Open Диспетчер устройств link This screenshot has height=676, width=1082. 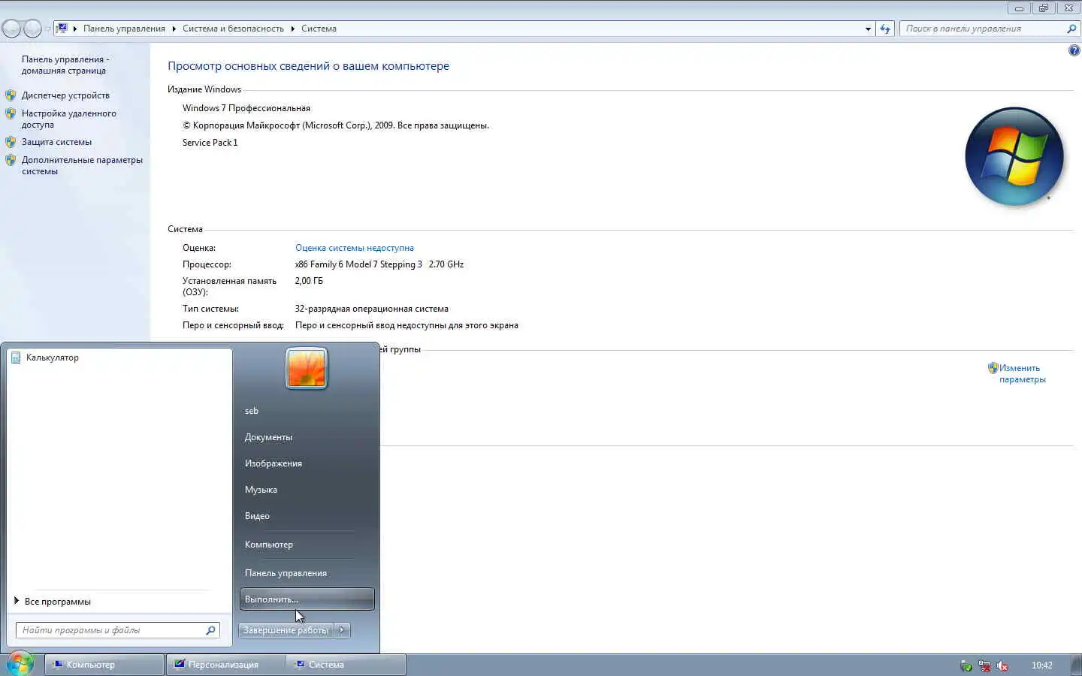pos(65,95)
